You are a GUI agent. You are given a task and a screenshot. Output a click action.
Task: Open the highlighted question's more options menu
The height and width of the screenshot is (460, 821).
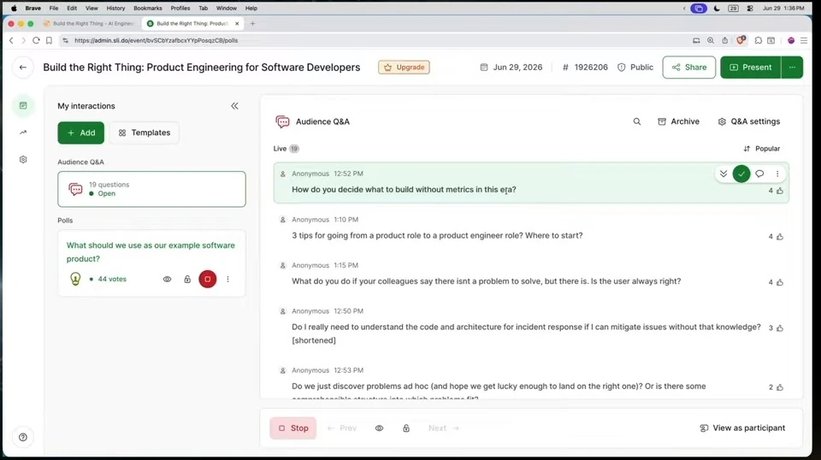[x=777, y=174]
